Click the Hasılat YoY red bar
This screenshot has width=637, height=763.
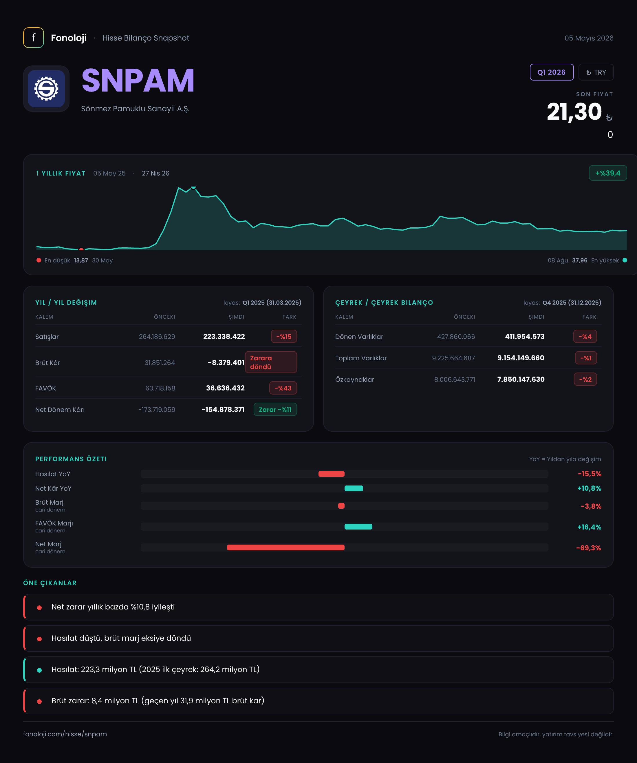pos(331,474)
